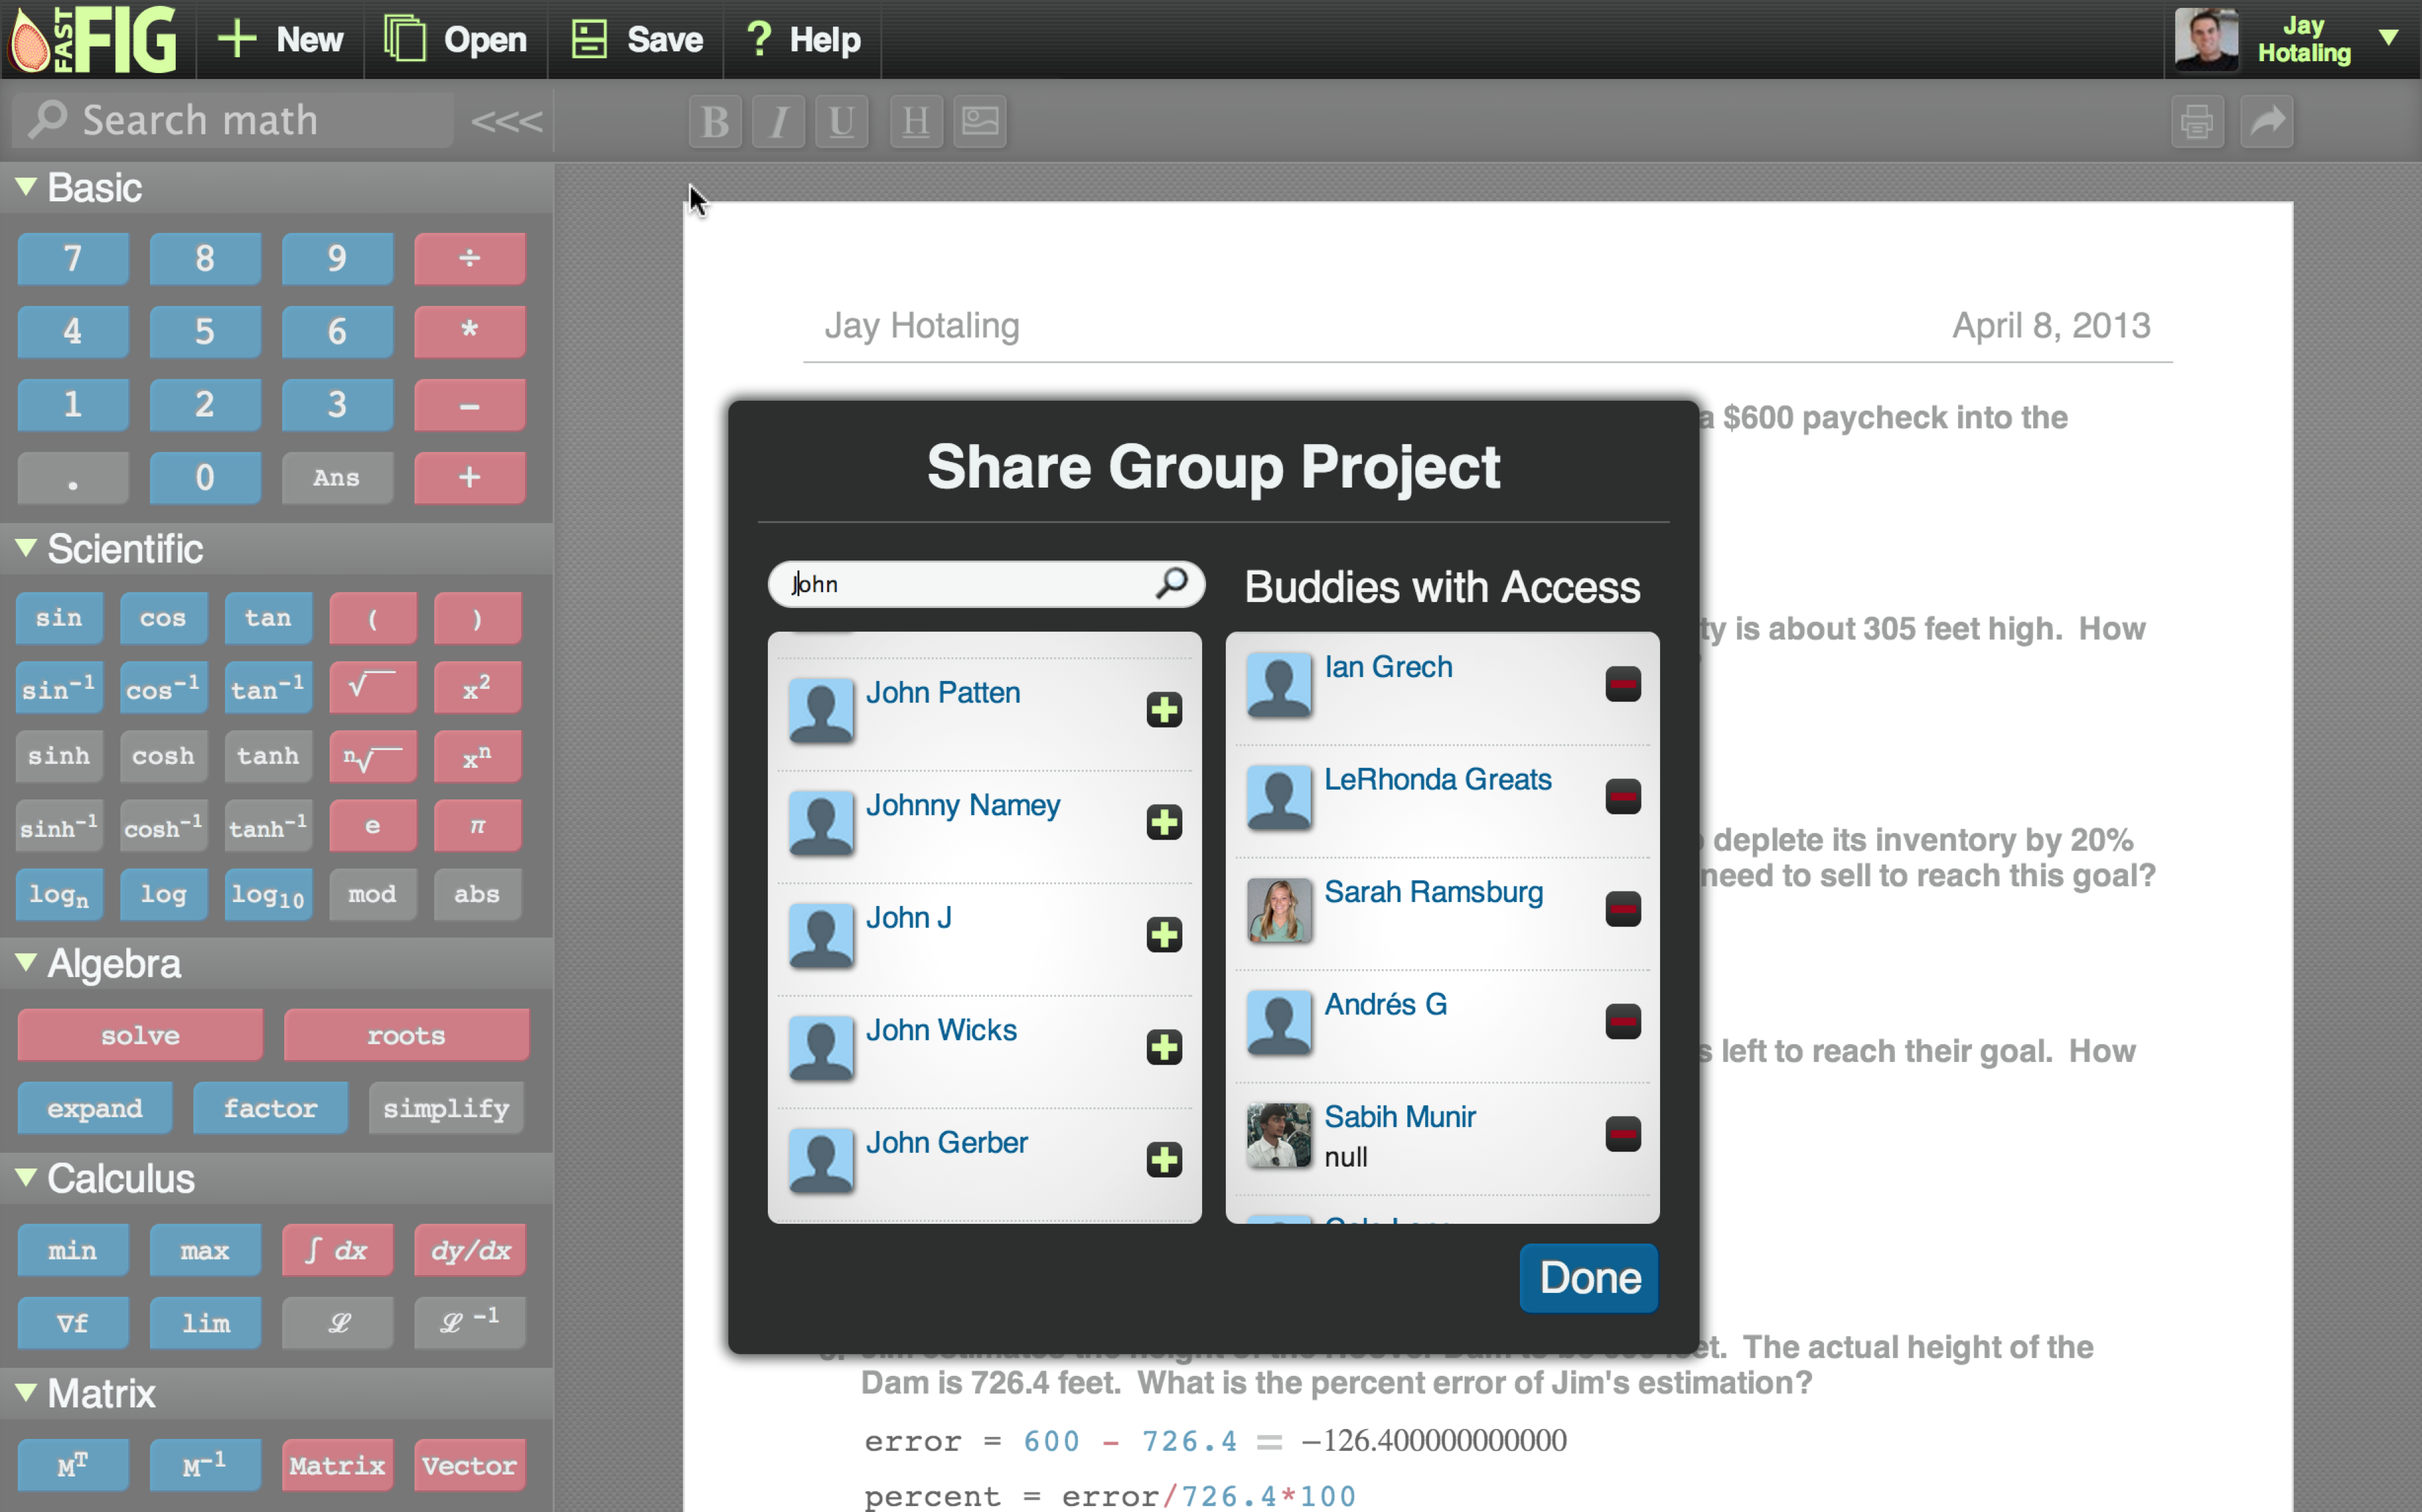2422x1512 pixels.
Task: Collapse the Scientific section
Action: [x=26, y=547]
